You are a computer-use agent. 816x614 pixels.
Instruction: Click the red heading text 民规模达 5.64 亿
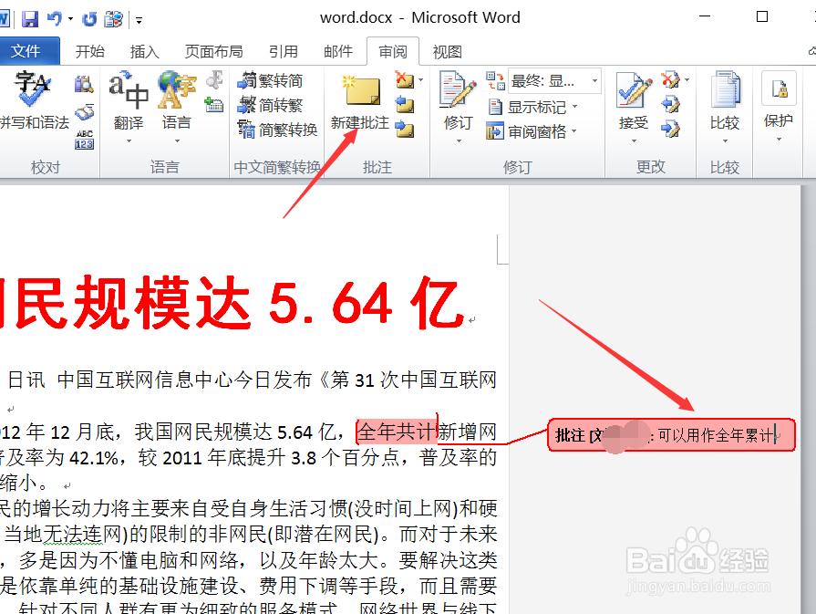[x=240, y=304]
